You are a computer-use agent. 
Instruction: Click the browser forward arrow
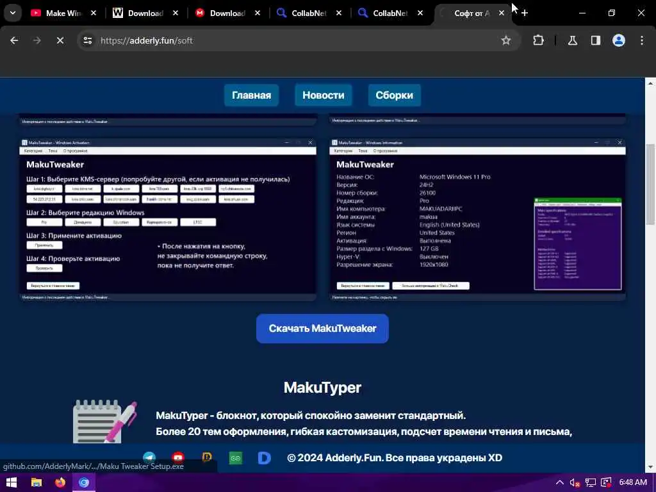(37, 40)
